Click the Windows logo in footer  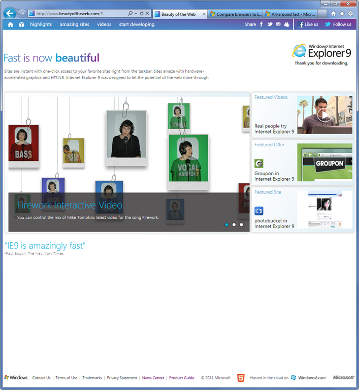16,377
